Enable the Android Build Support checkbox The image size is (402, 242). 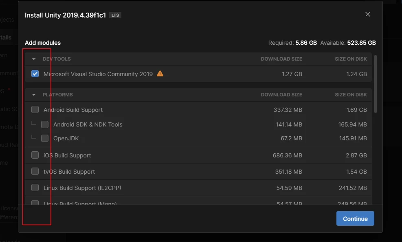pos(35,110)
